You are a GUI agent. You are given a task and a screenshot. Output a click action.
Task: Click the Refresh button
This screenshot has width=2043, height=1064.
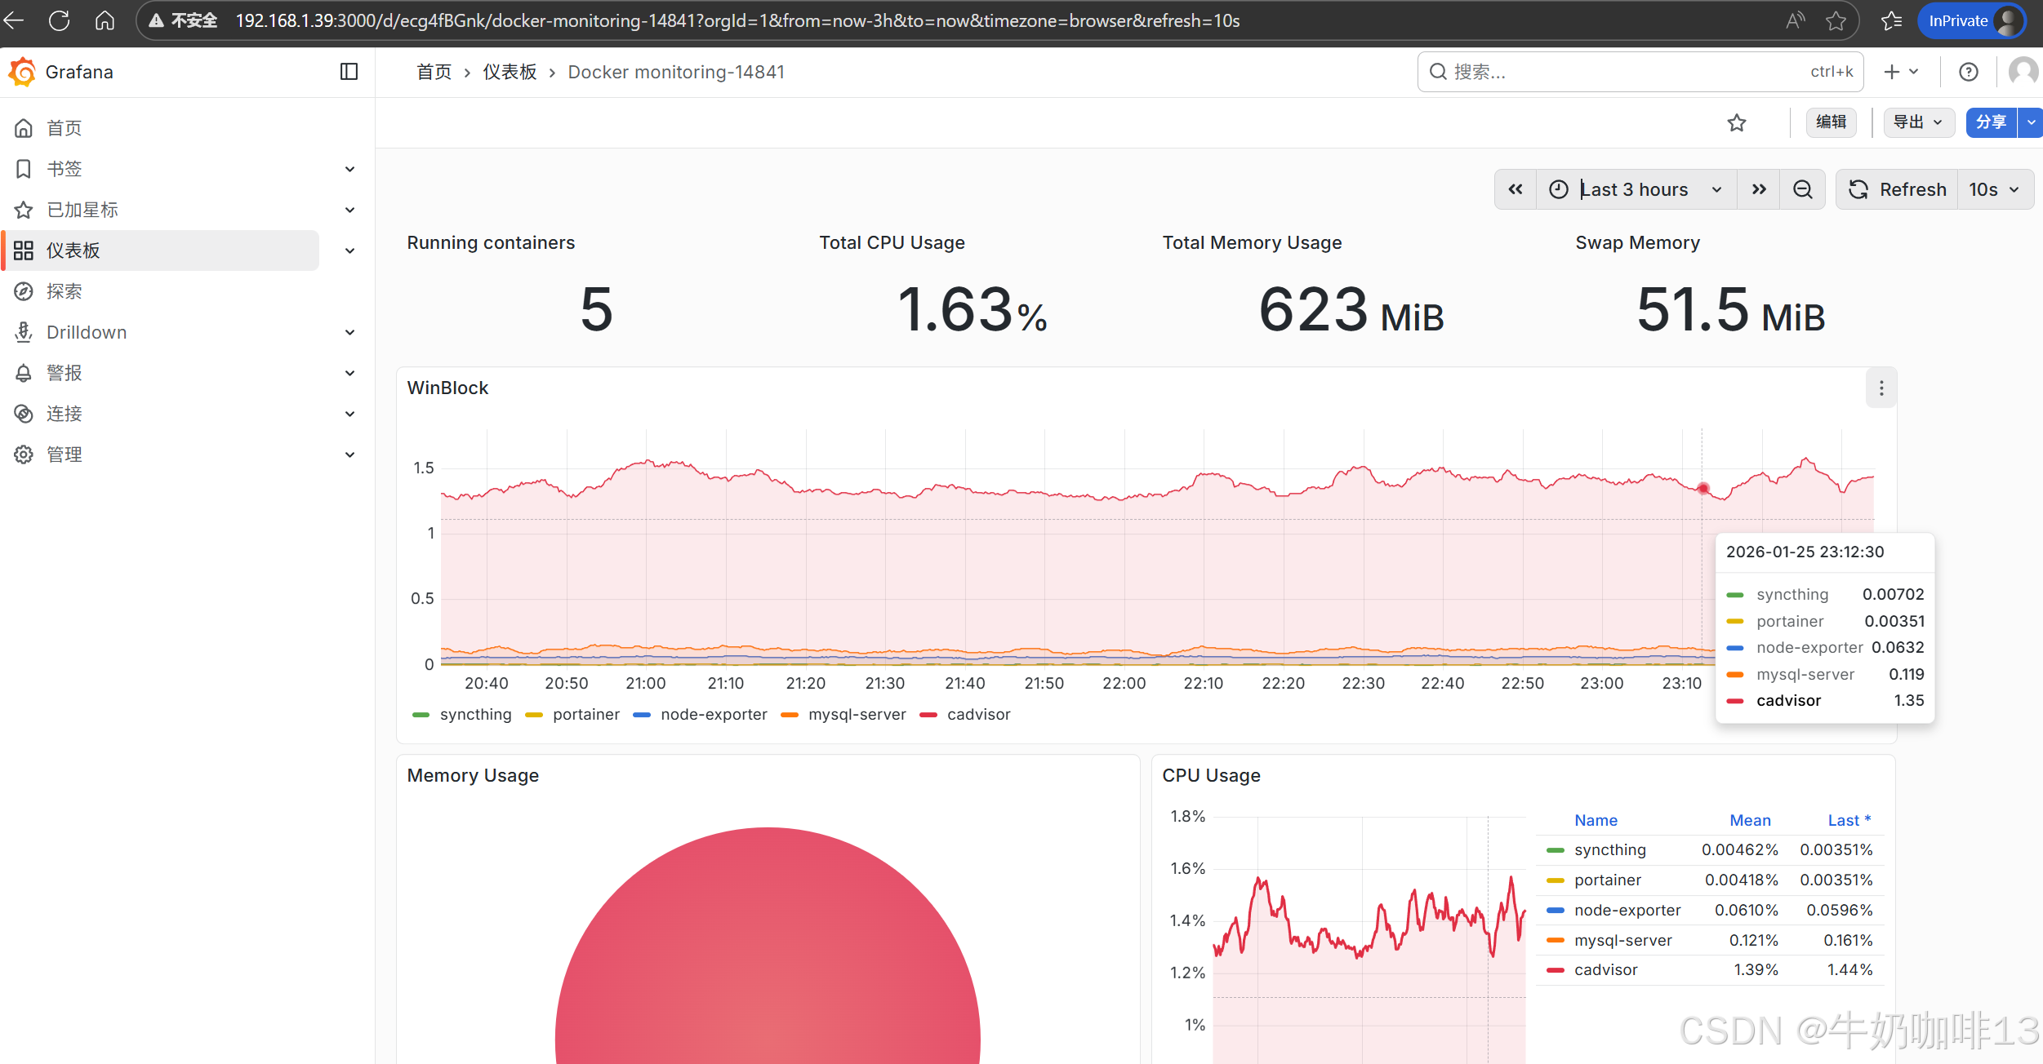(1897, 189)
